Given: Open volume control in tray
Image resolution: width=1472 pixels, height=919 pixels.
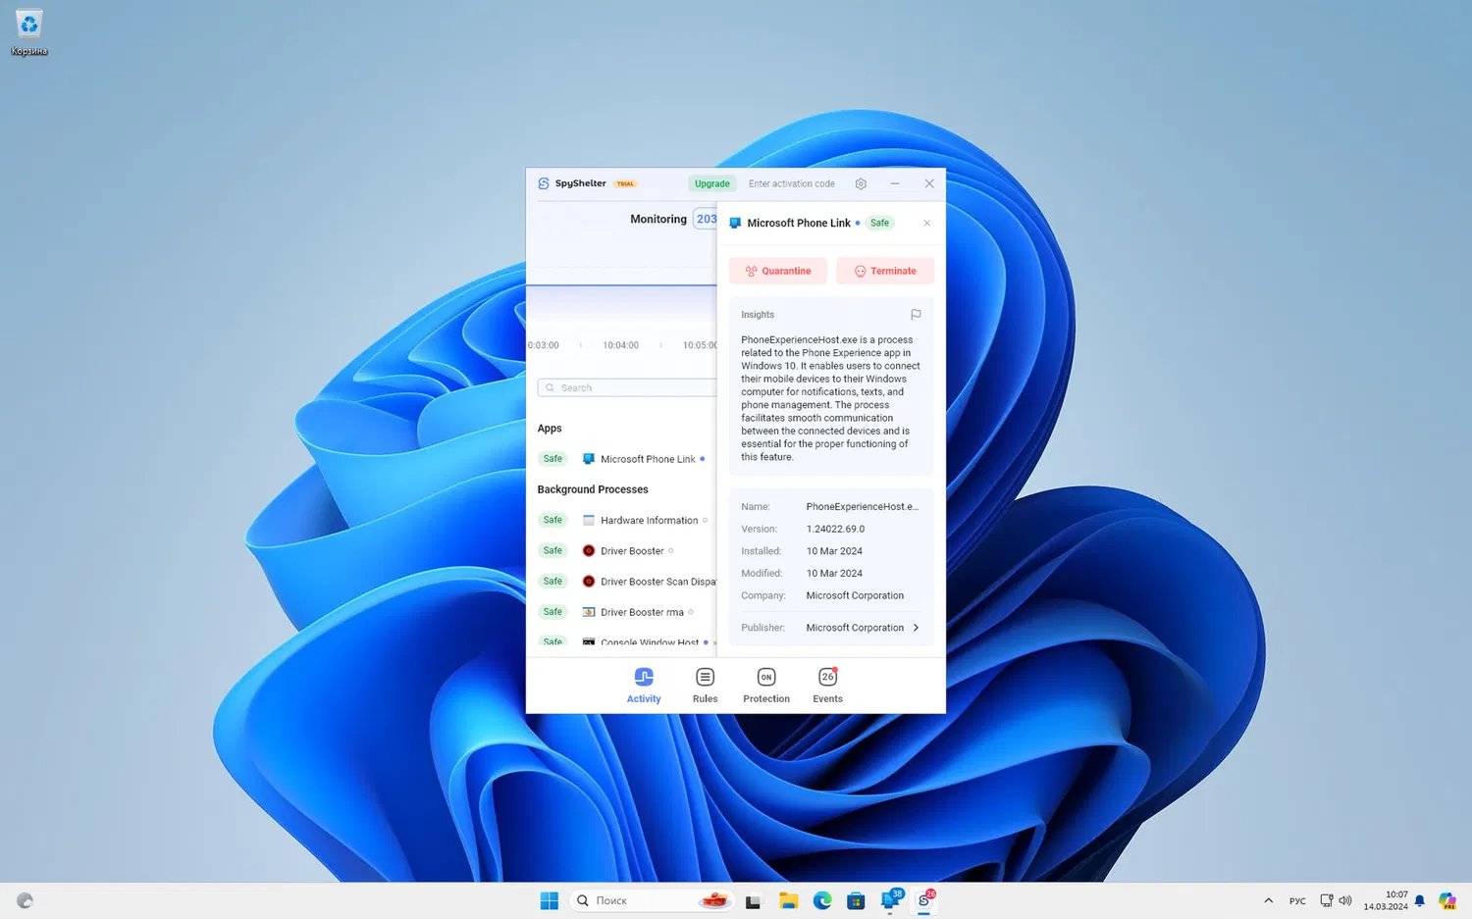Looking at the screenshot, I should point(1345,900).
